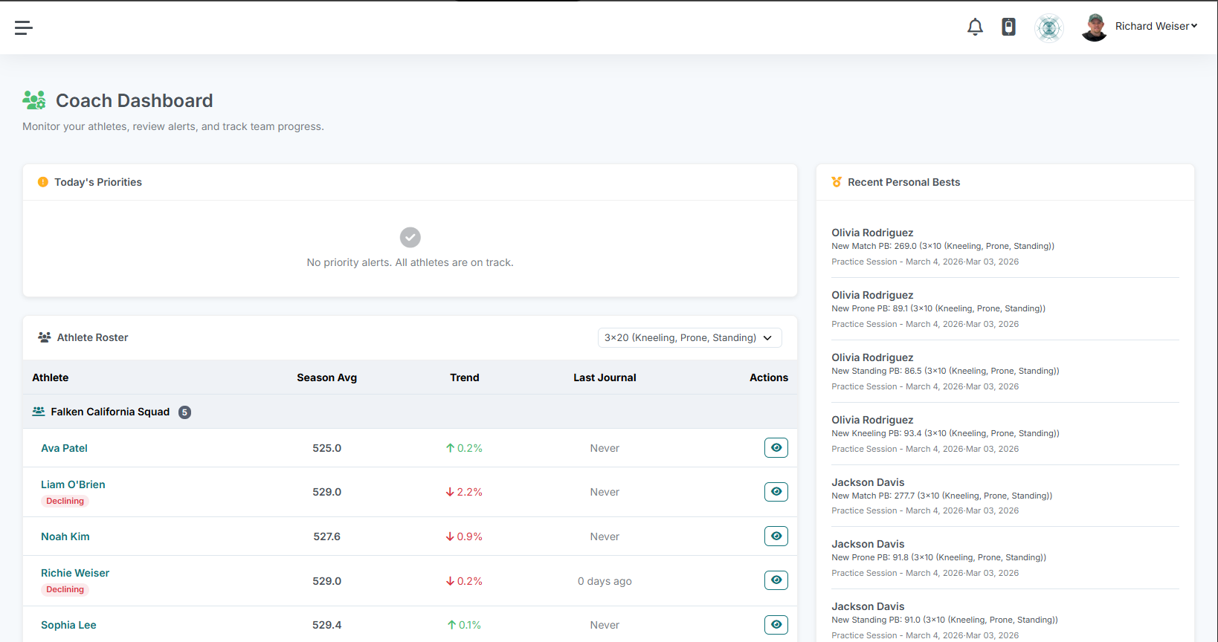Viewport: 1218px width, 642px height.
Task: View Richie Weiser via eye icon
Action: tap(776, 580)
